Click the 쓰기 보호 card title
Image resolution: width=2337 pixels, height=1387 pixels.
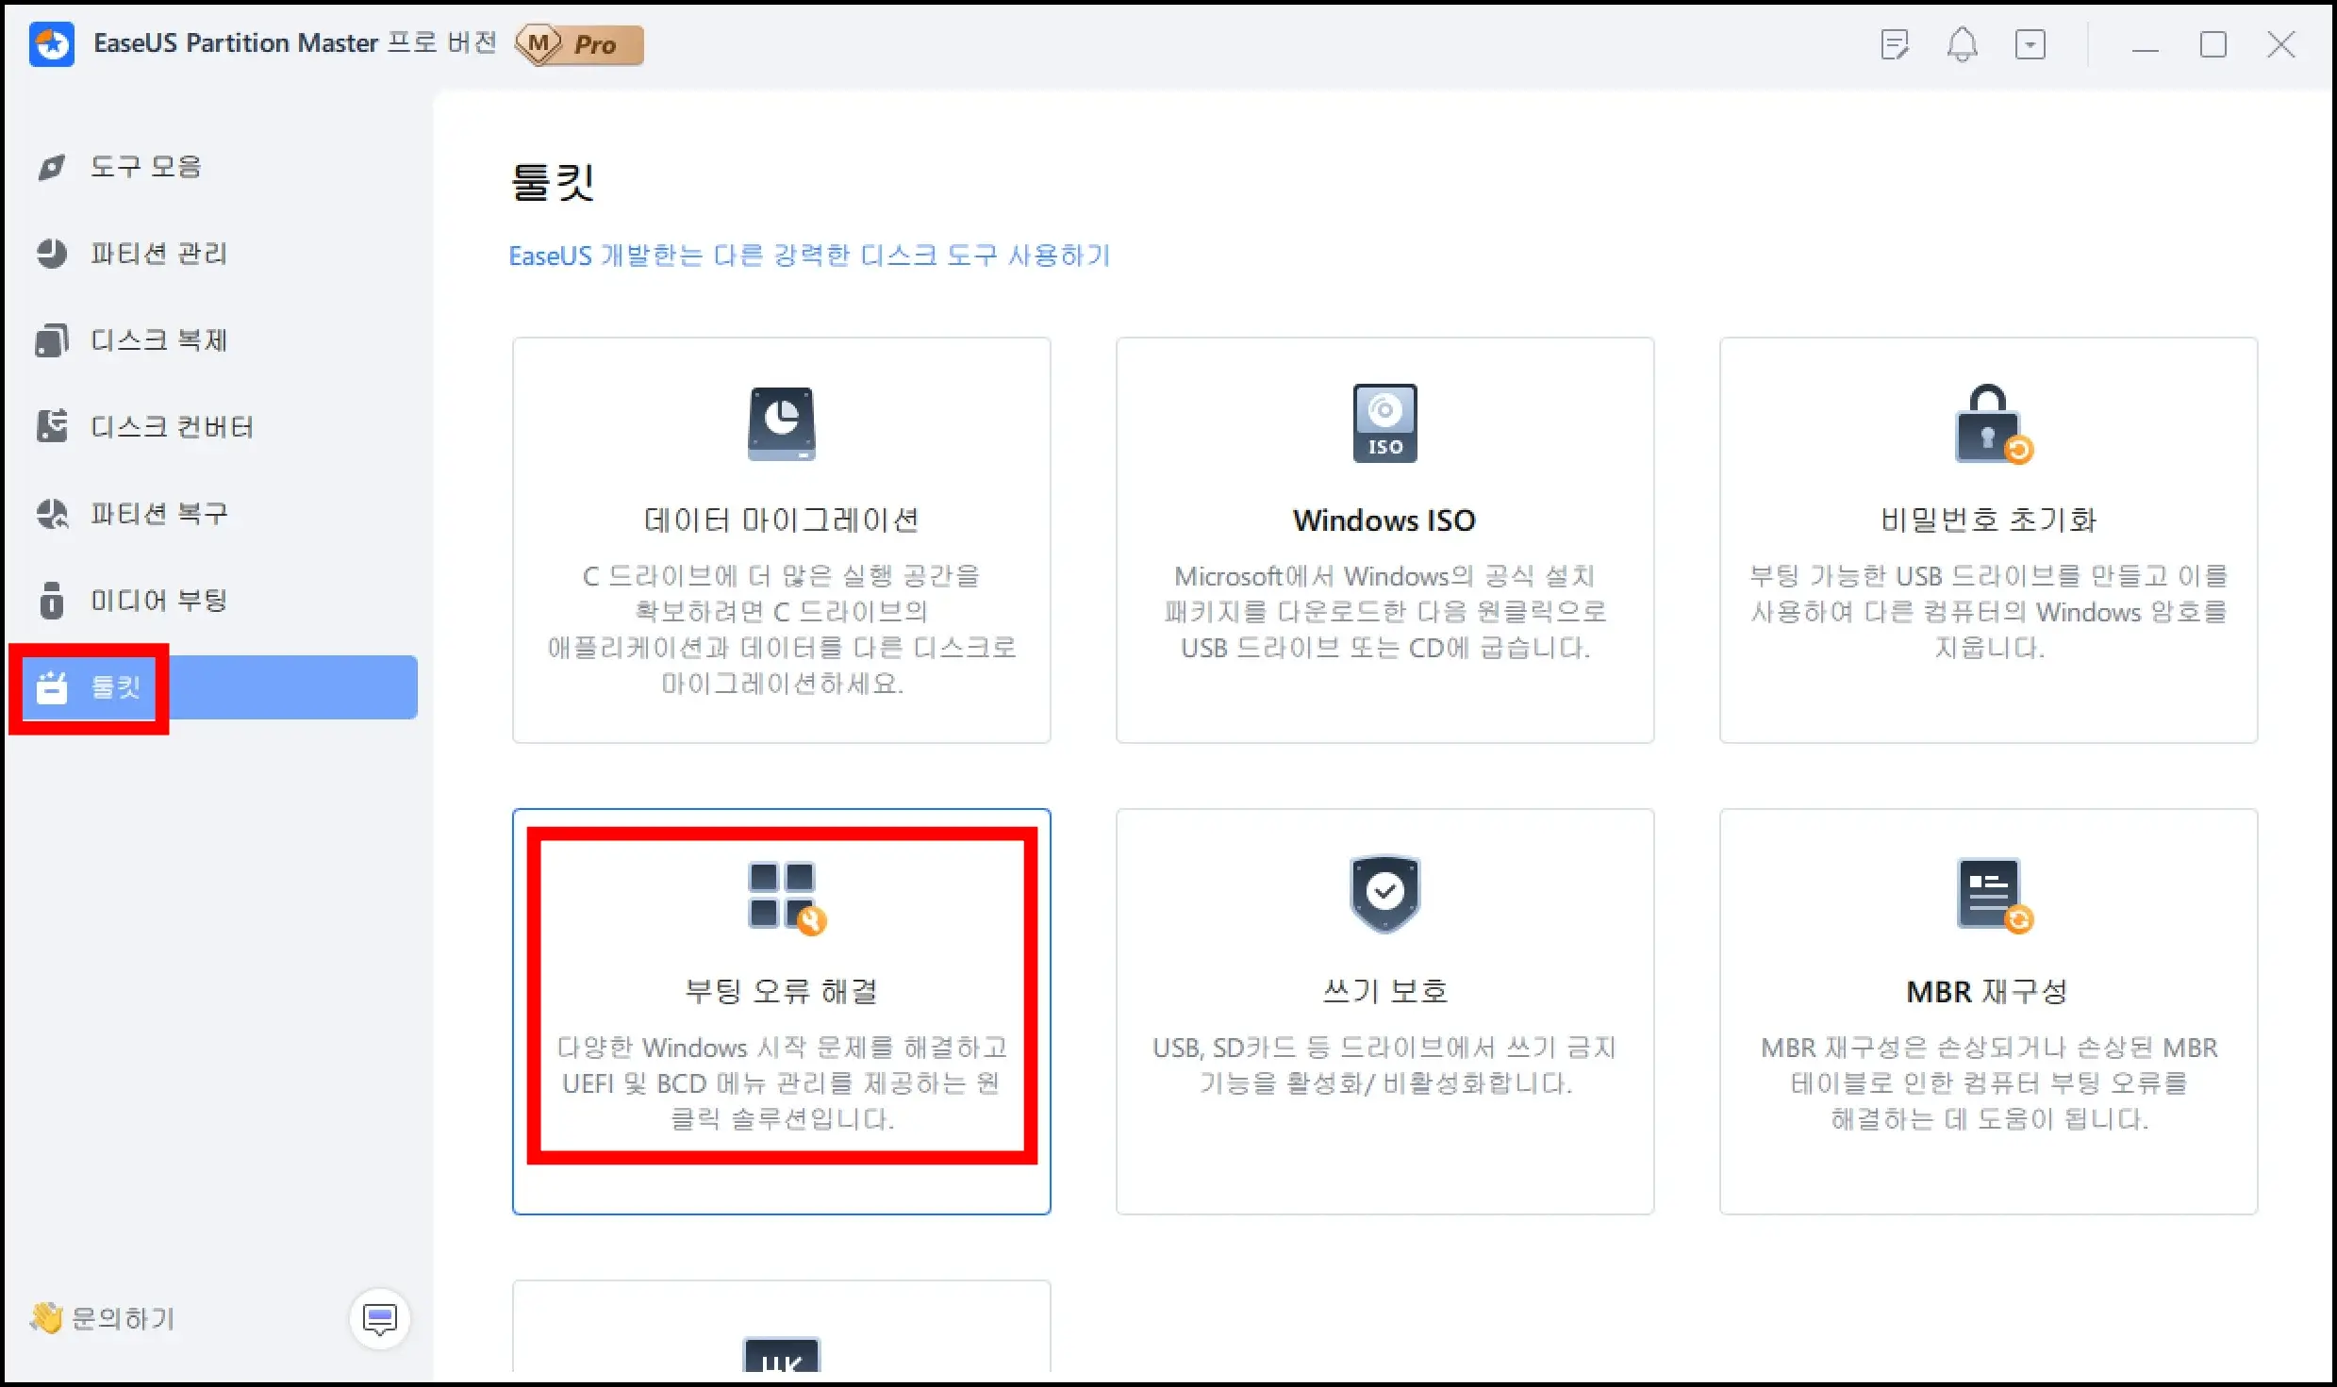1384,991
